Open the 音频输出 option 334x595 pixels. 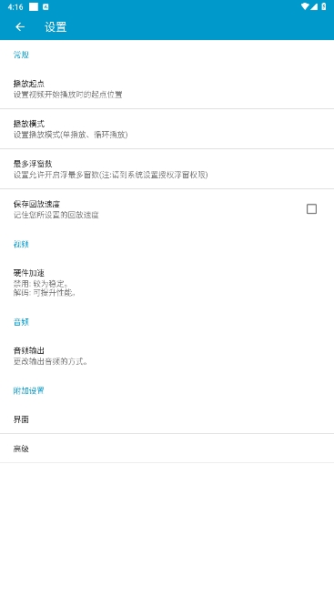point(167,356)
